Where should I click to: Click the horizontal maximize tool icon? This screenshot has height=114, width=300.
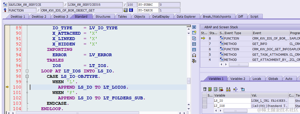(x=194, y=50)
